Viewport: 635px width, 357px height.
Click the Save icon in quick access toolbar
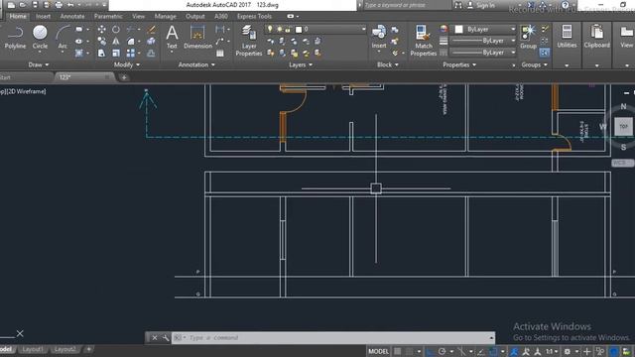click(35, 5)
